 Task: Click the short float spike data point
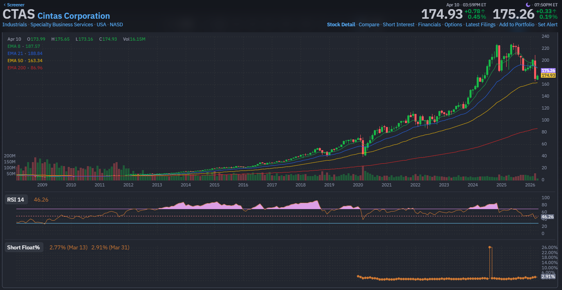(490, 247)
